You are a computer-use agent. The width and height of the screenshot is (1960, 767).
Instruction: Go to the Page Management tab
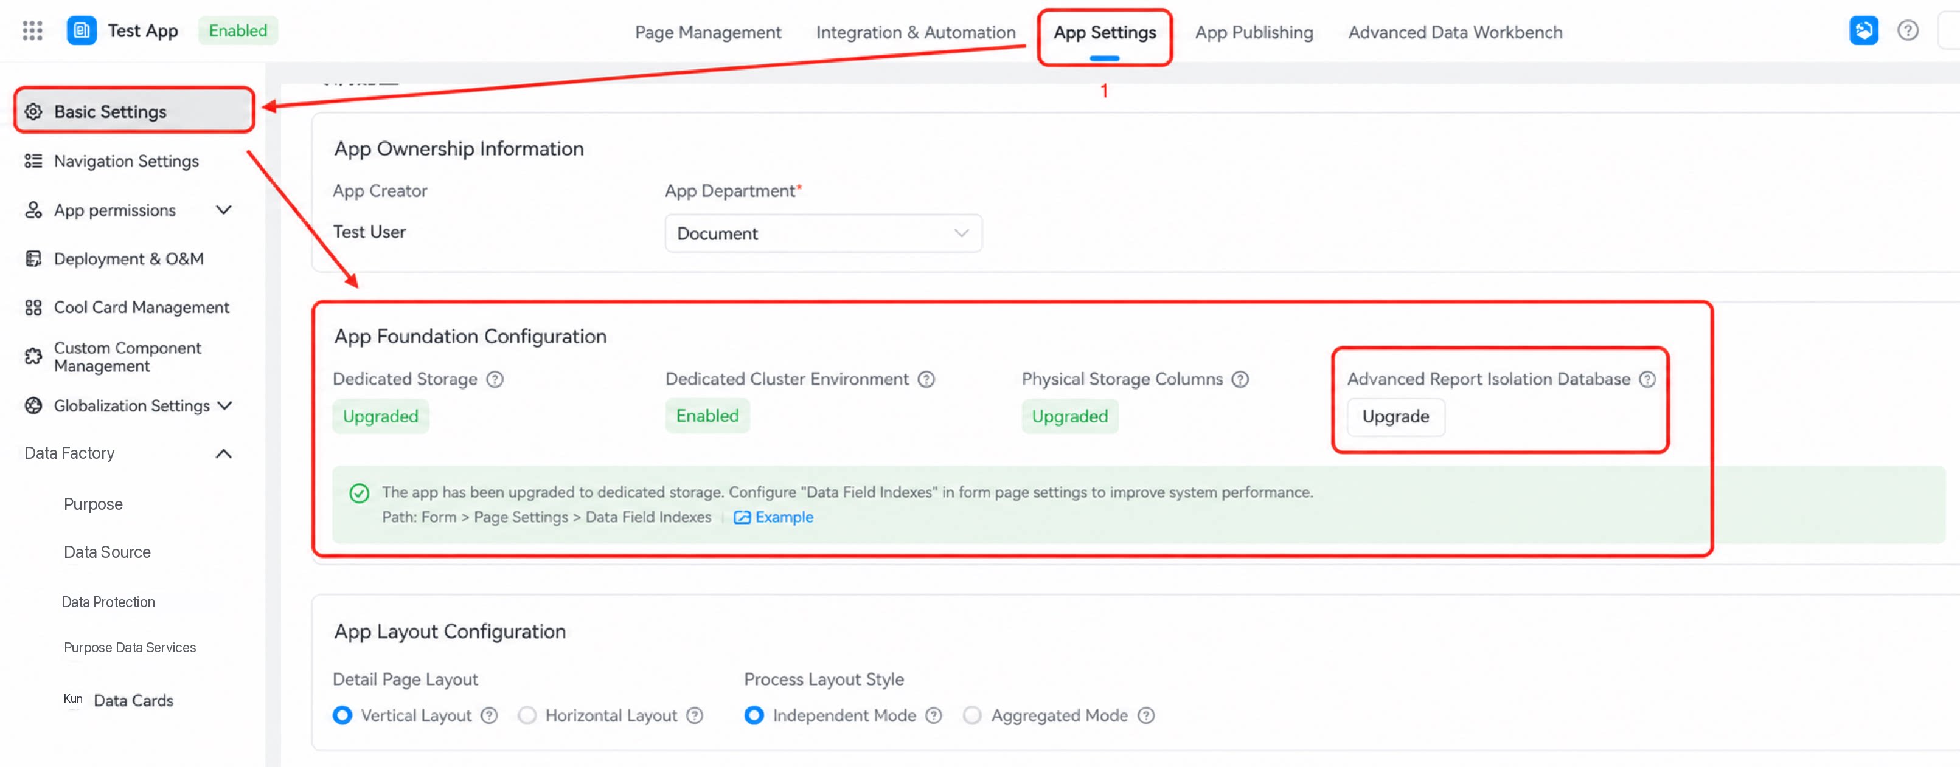(x=707, y=32)
